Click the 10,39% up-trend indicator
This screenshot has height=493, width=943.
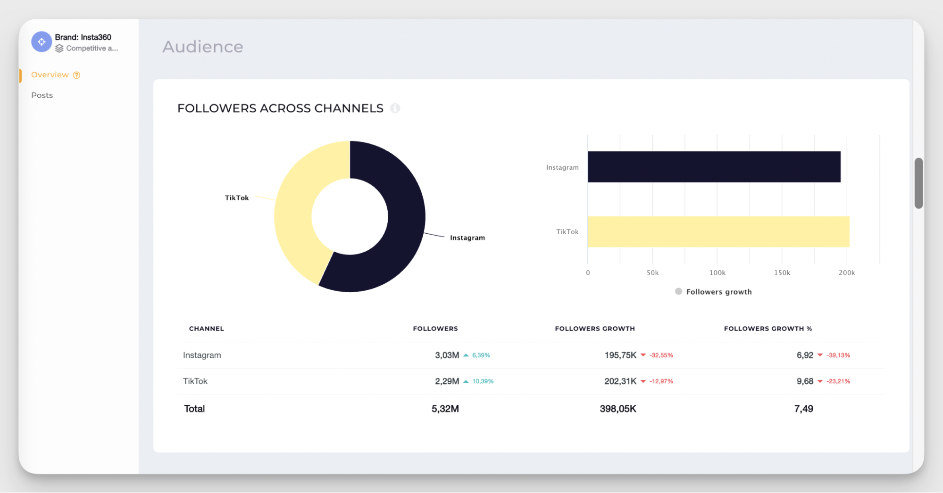point(478,381)
